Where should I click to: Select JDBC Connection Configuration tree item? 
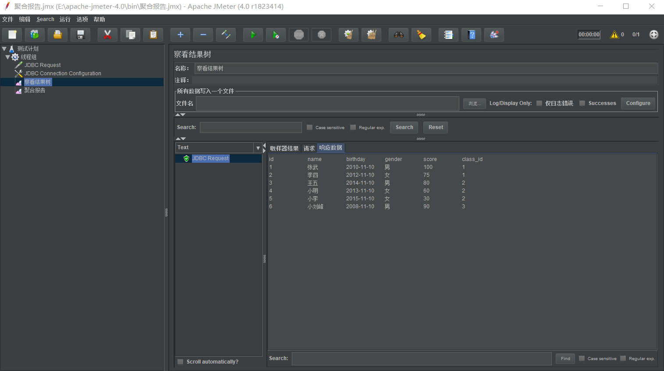63,73
